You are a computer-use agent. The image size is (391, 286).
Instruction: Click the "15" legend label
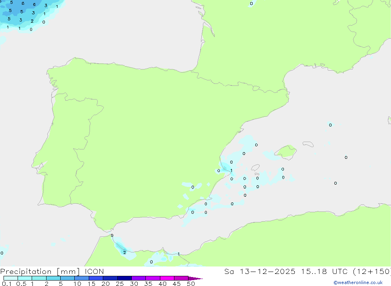pos(91,284)
